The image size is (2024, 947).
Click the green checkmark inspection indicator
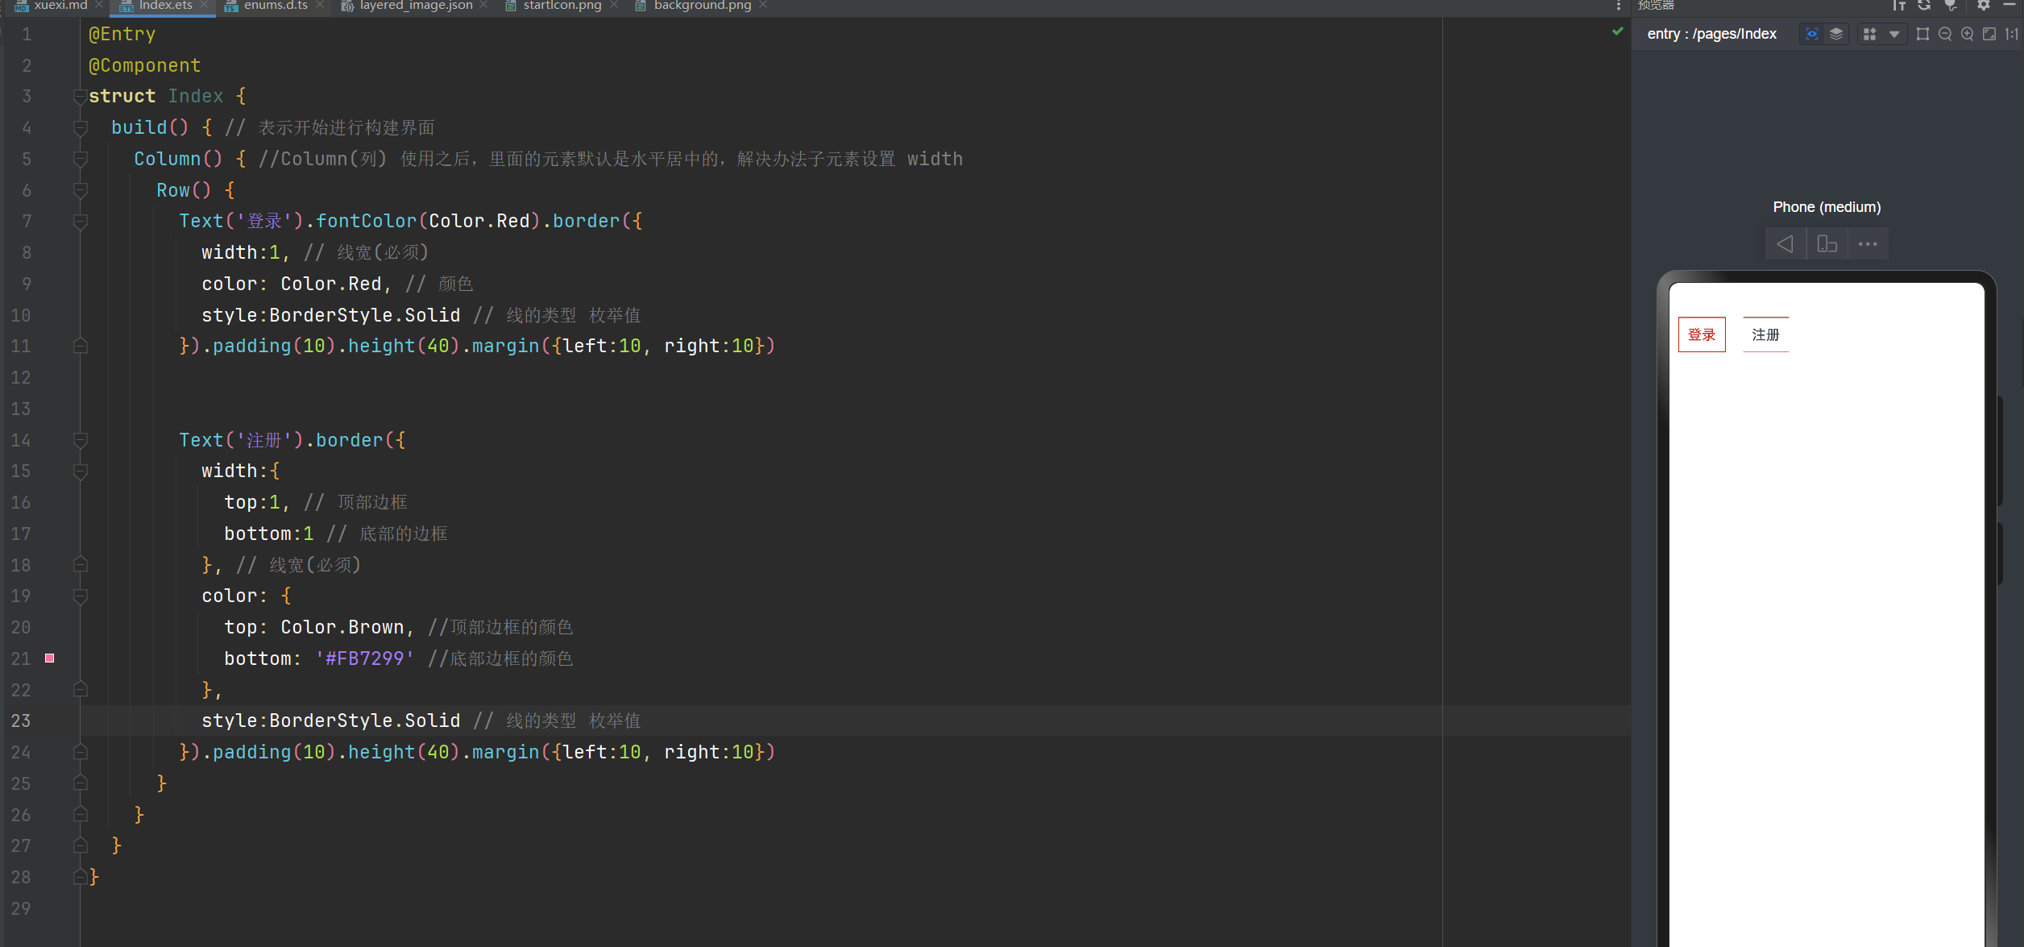tap(1617, 32)
